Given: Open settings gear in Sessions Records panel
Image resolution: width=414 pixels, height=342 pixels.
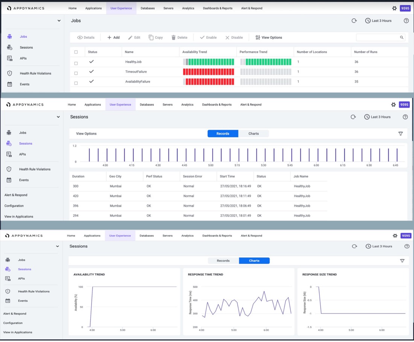Looking at the screenshot, I should [393, 104].
